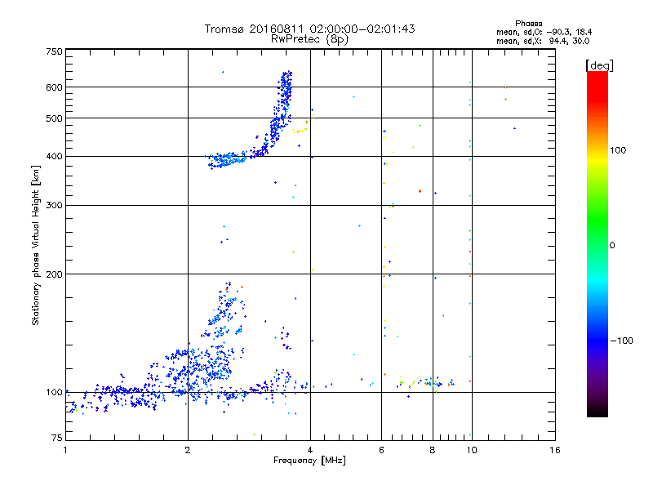Click the 'RwPretec (8p)' subtitle

click(x=309, y=39)
